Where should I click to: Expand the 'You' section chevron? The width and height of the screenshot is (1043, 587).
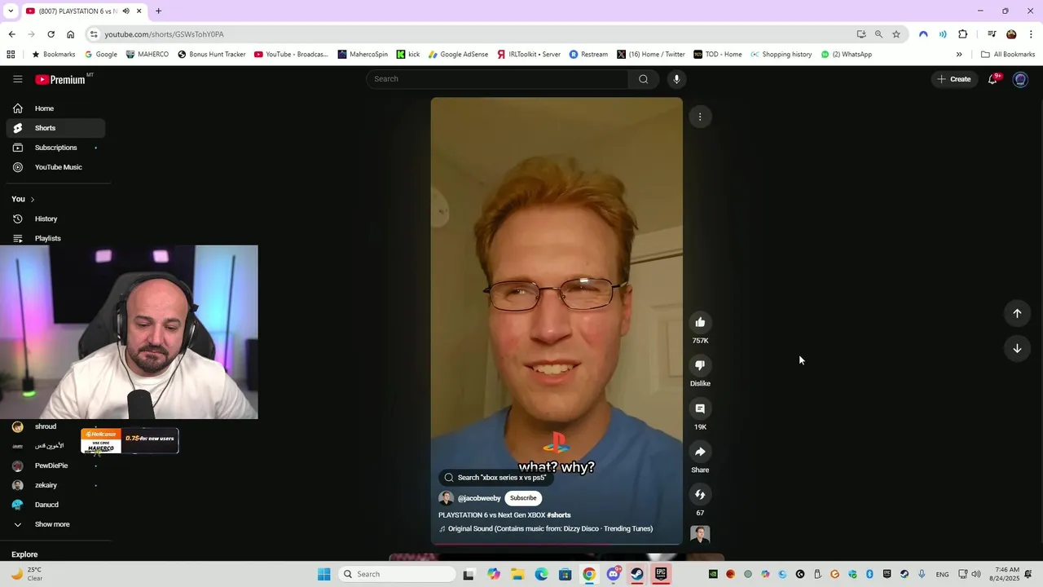[33, 199]
